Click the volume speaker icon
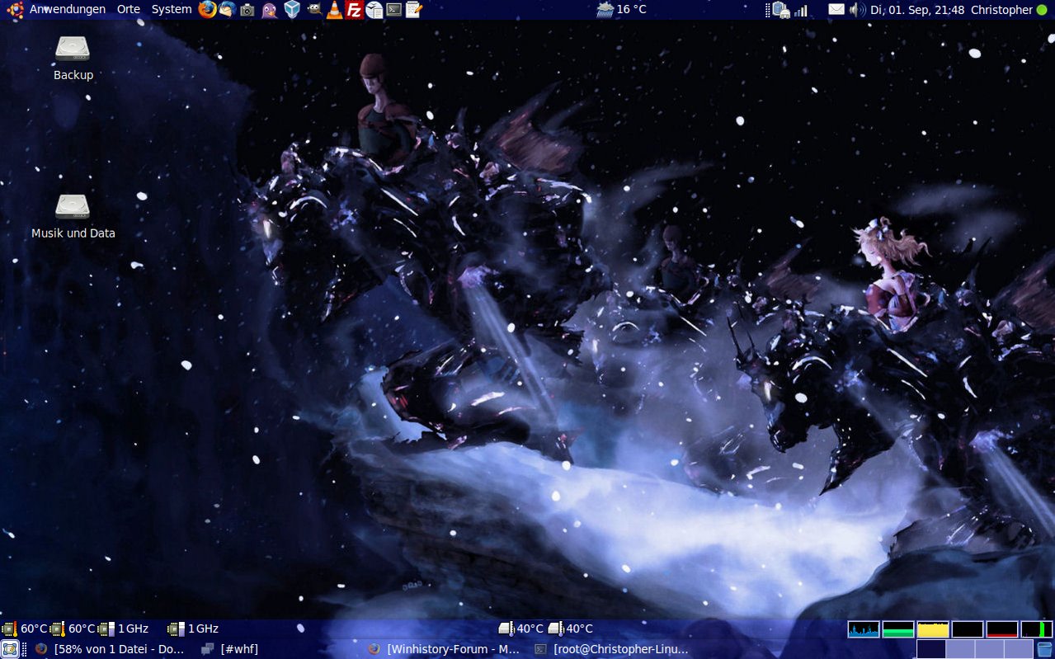The image size is (1055, 659). point(857,10)
